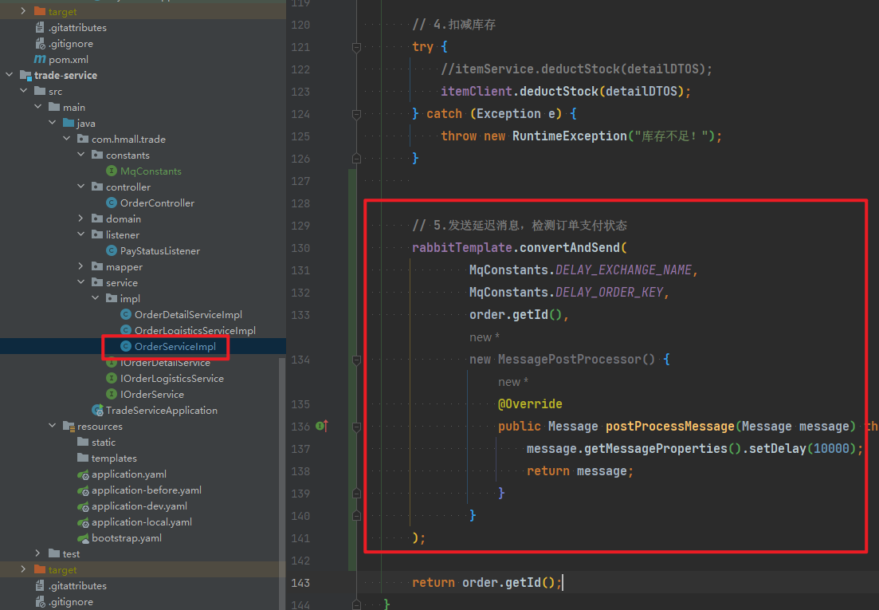This screenshot has height=610, width=879.
Task: Open the OrderController class
Action: coord(157,203)
